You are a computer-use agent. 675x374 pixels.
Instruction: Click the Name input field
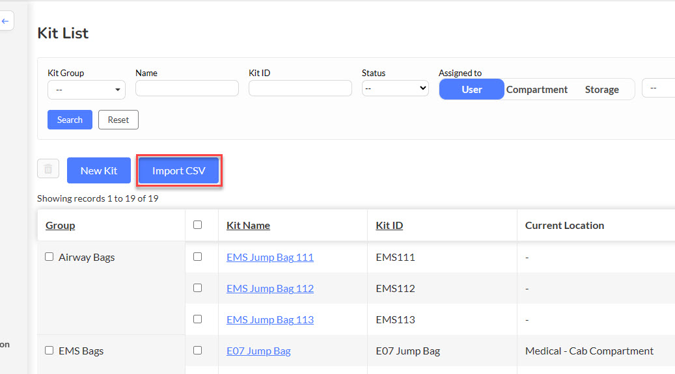point(187,88)
